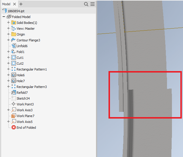Select the Refold7 label

click(x=22, y=93)
